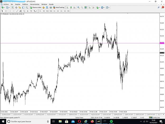Open the Data Window icon

point(16,7)
